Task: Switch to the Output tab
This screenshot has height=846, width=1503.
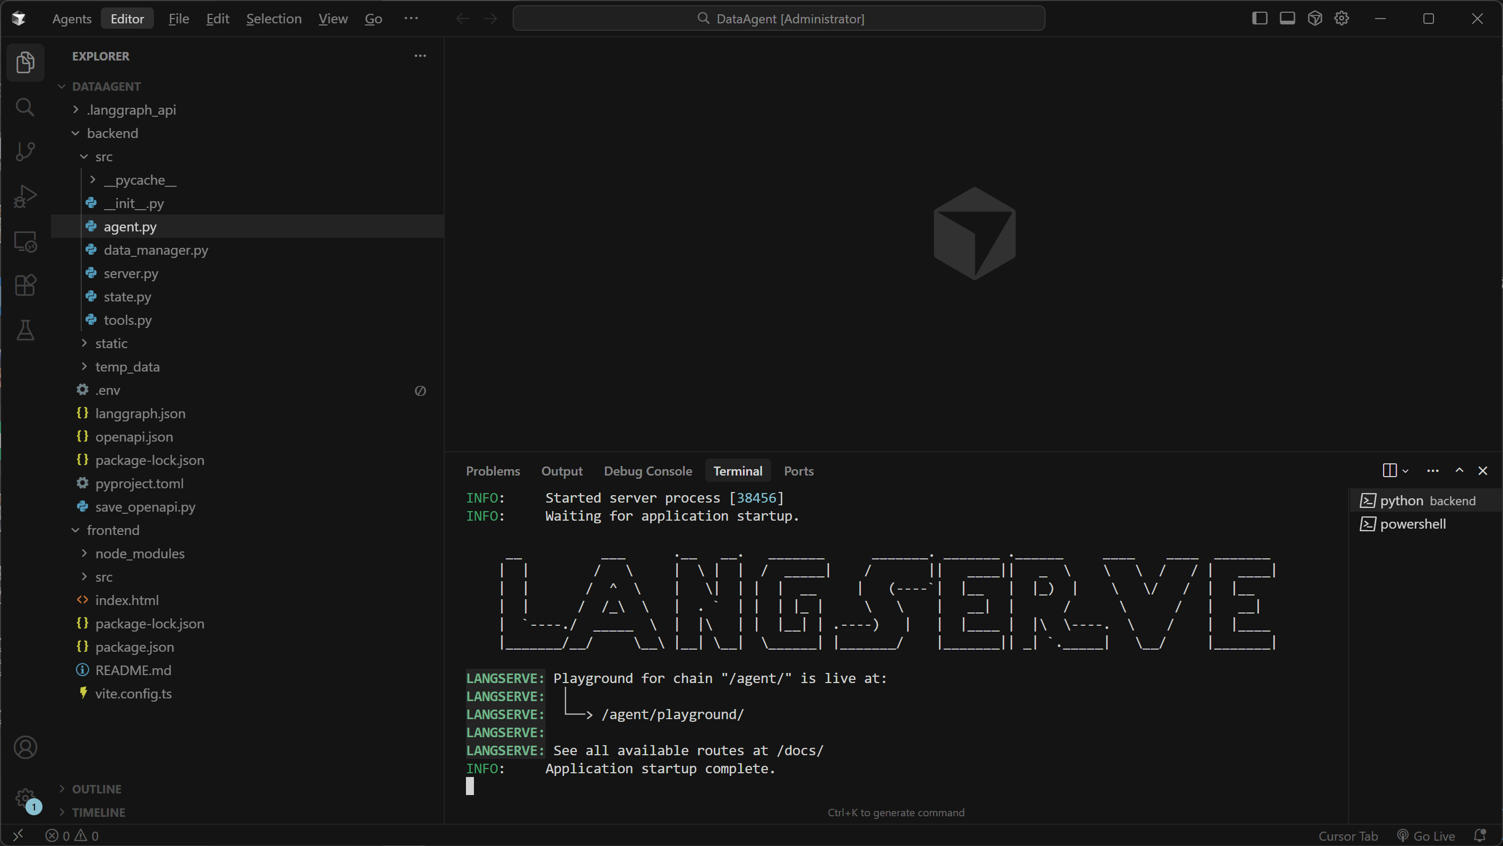Action: pyautogui.click(x=562, y=471)
